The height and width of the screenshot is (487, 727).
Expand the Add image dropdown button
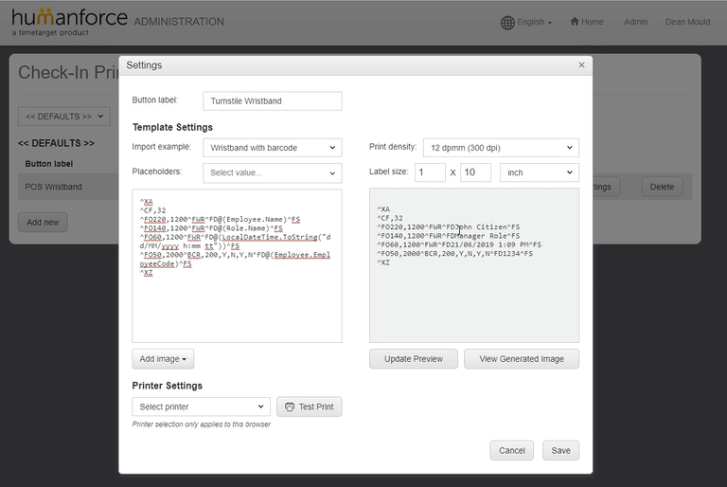(x=163, y=359)
